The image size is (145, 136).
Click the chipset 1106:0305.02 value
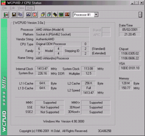tap(130, 54)
